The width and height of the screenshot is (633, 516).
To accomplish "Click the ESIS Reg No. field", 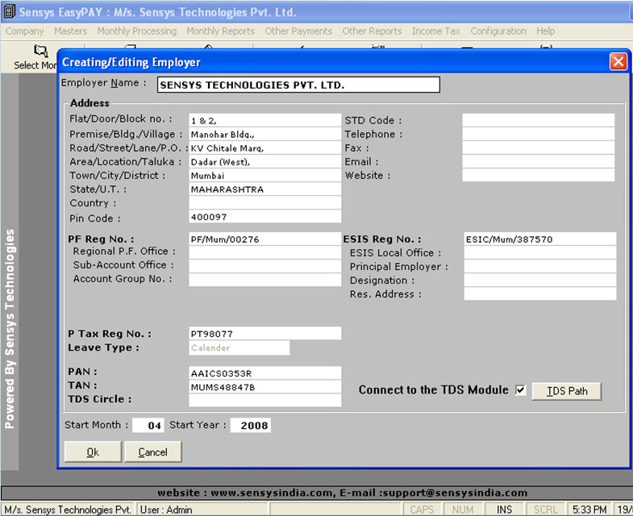I will [x=540, y=239].
